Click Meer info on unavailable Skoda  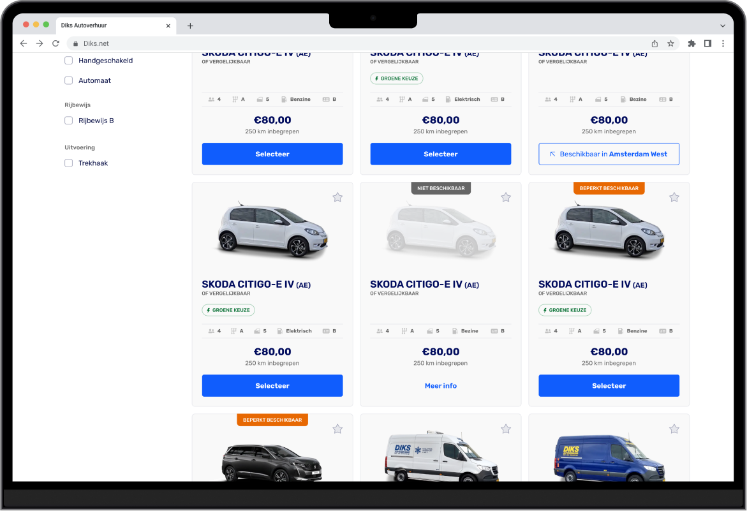coord(440,386)
